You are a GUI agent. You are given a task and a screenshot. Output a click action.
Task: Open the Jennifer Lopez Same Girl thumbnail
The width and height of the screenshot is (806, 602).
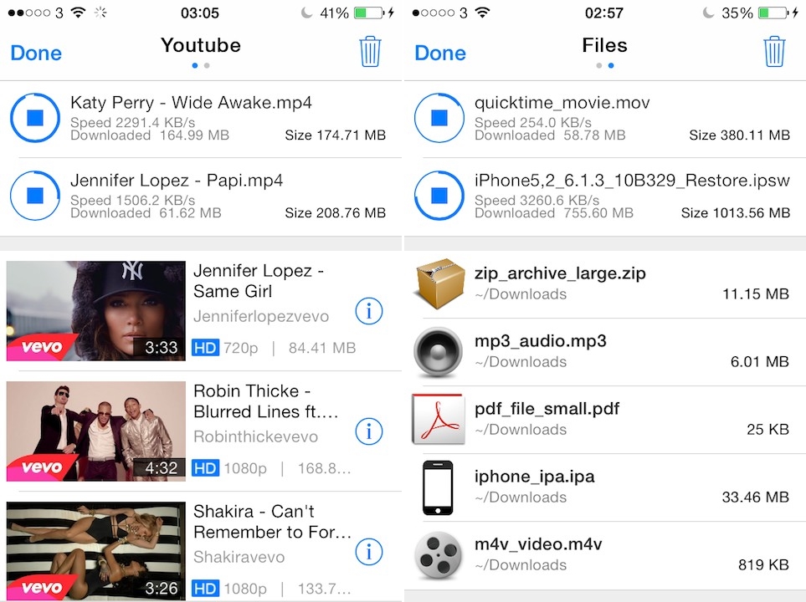tap(96, 311)
